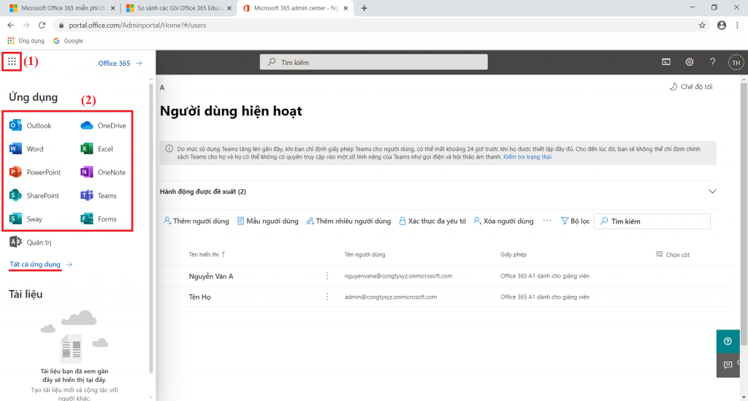
Task: Open user Tên Họ
Action: coord(199,297)
